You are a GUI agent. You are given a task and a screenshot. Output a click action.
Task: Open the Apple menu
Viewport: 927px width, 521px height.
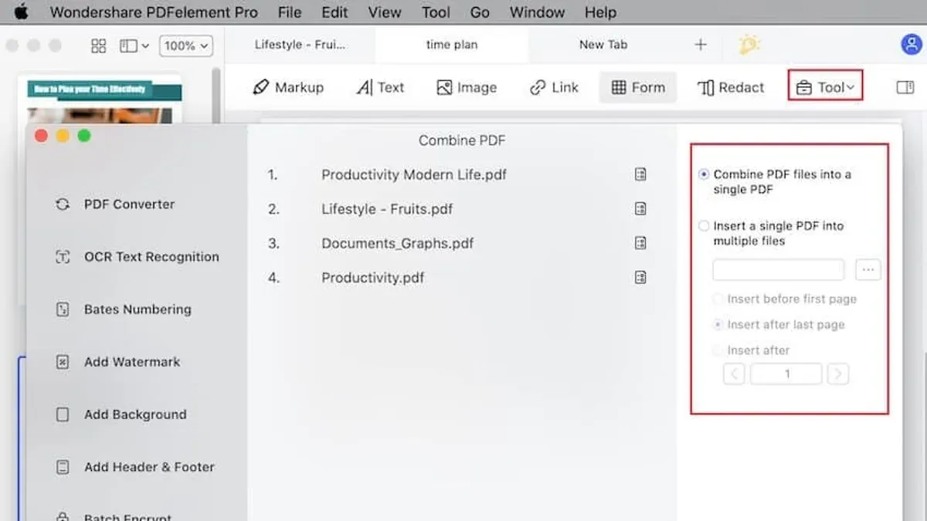pos(21,12)
